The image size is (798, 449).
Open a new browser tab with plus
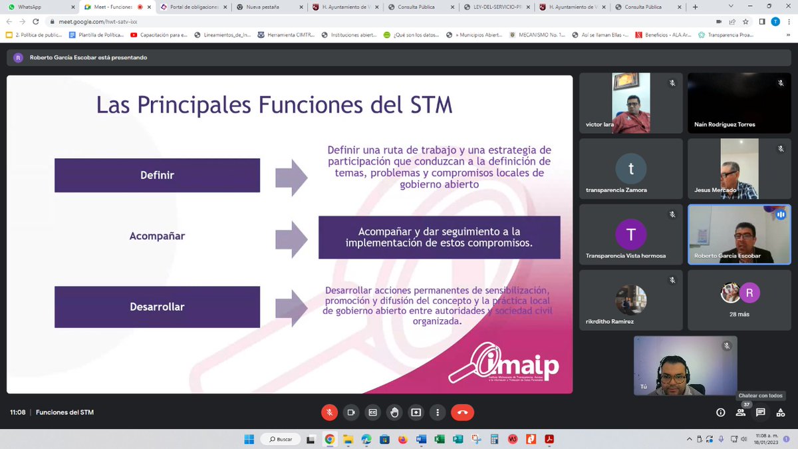pos(696,7)
